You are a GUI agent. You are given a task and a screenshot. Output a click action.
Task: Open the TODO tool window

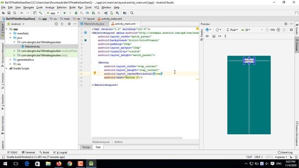click(x=12, y=153)
